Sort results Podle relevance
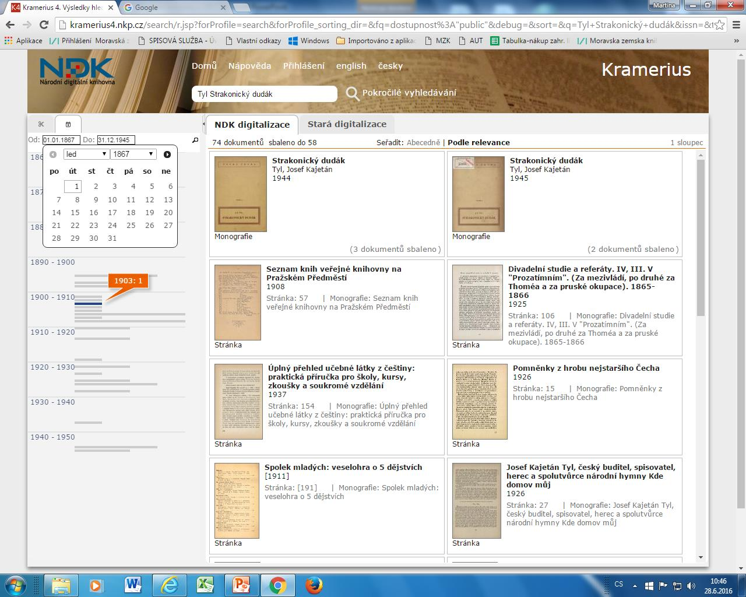746x597 pixels. (478, 142)
